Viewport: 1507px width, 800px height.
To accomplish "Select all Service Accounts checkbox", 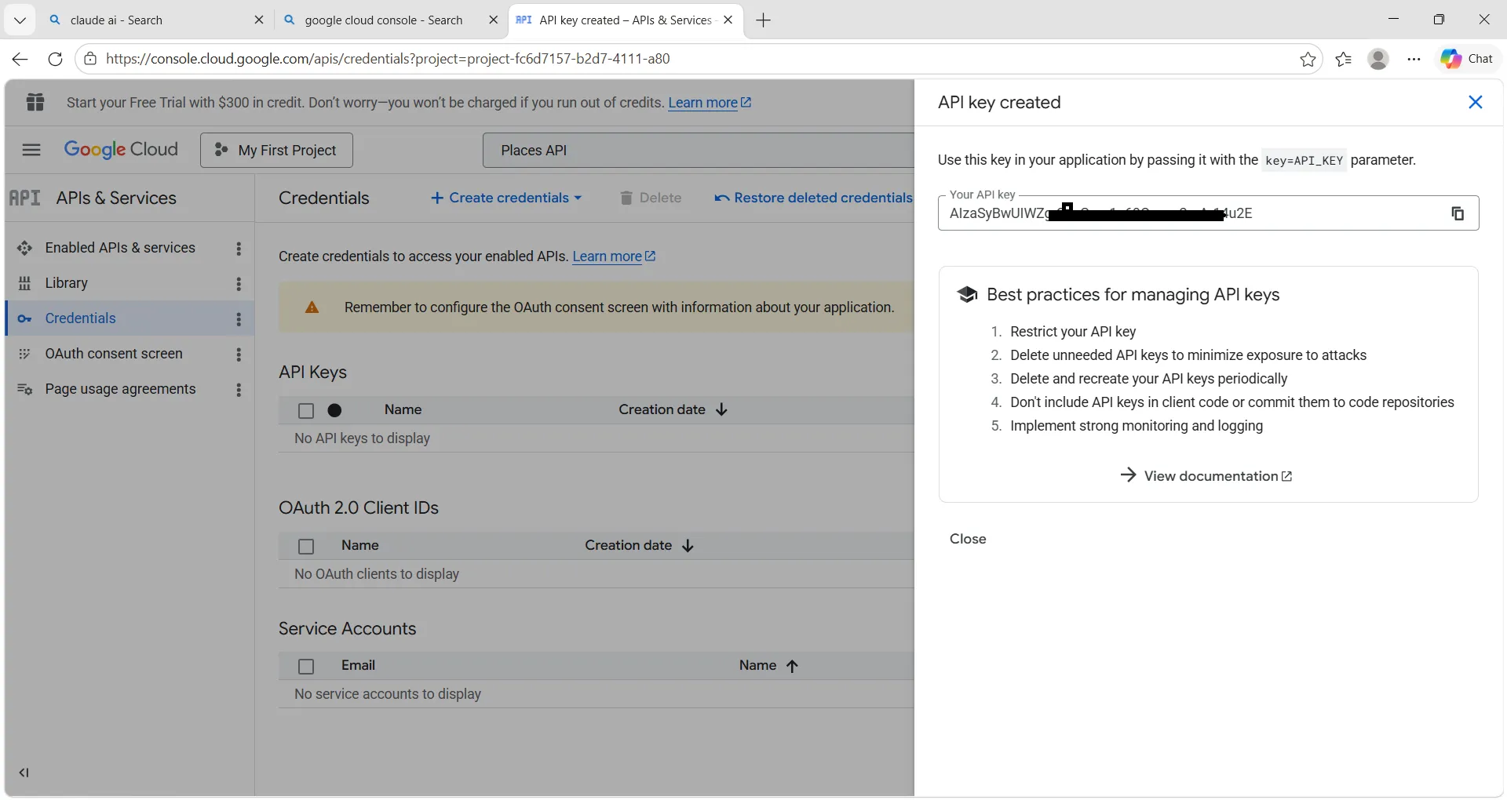I will click(306, 667).
